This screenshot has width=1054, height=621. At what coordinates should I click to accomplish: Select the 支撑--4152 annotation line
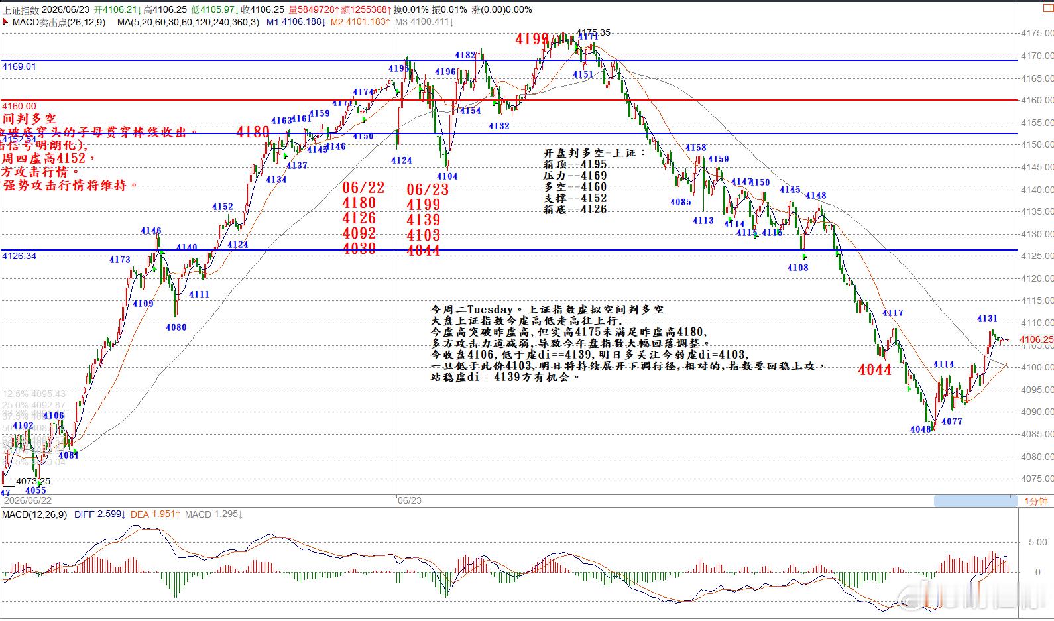[x=575, y=198]
